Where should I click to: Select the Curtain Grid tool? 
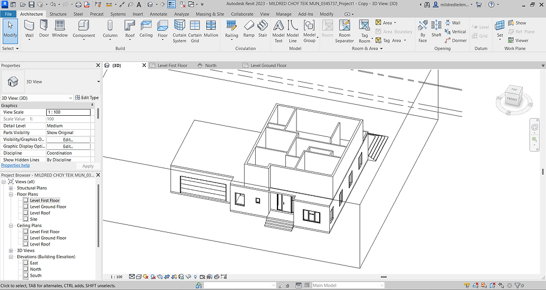tap(195, 31)
